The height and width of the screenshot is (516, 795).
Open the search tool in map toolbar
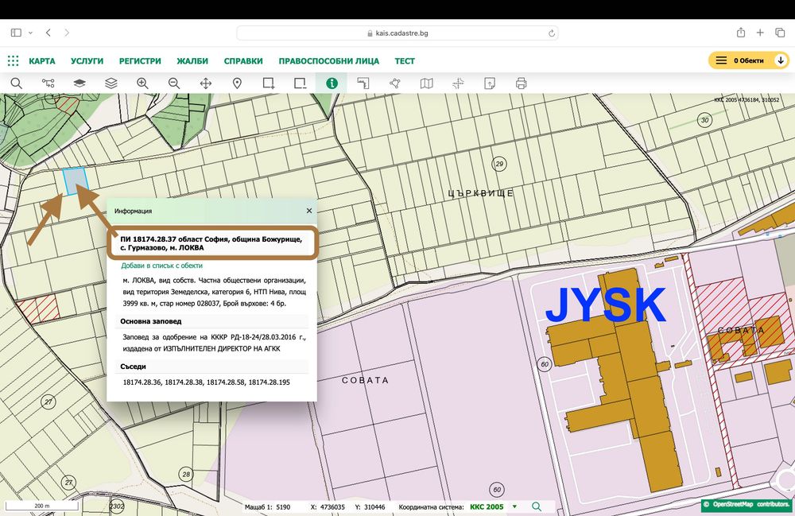click(x=16, y=83)
